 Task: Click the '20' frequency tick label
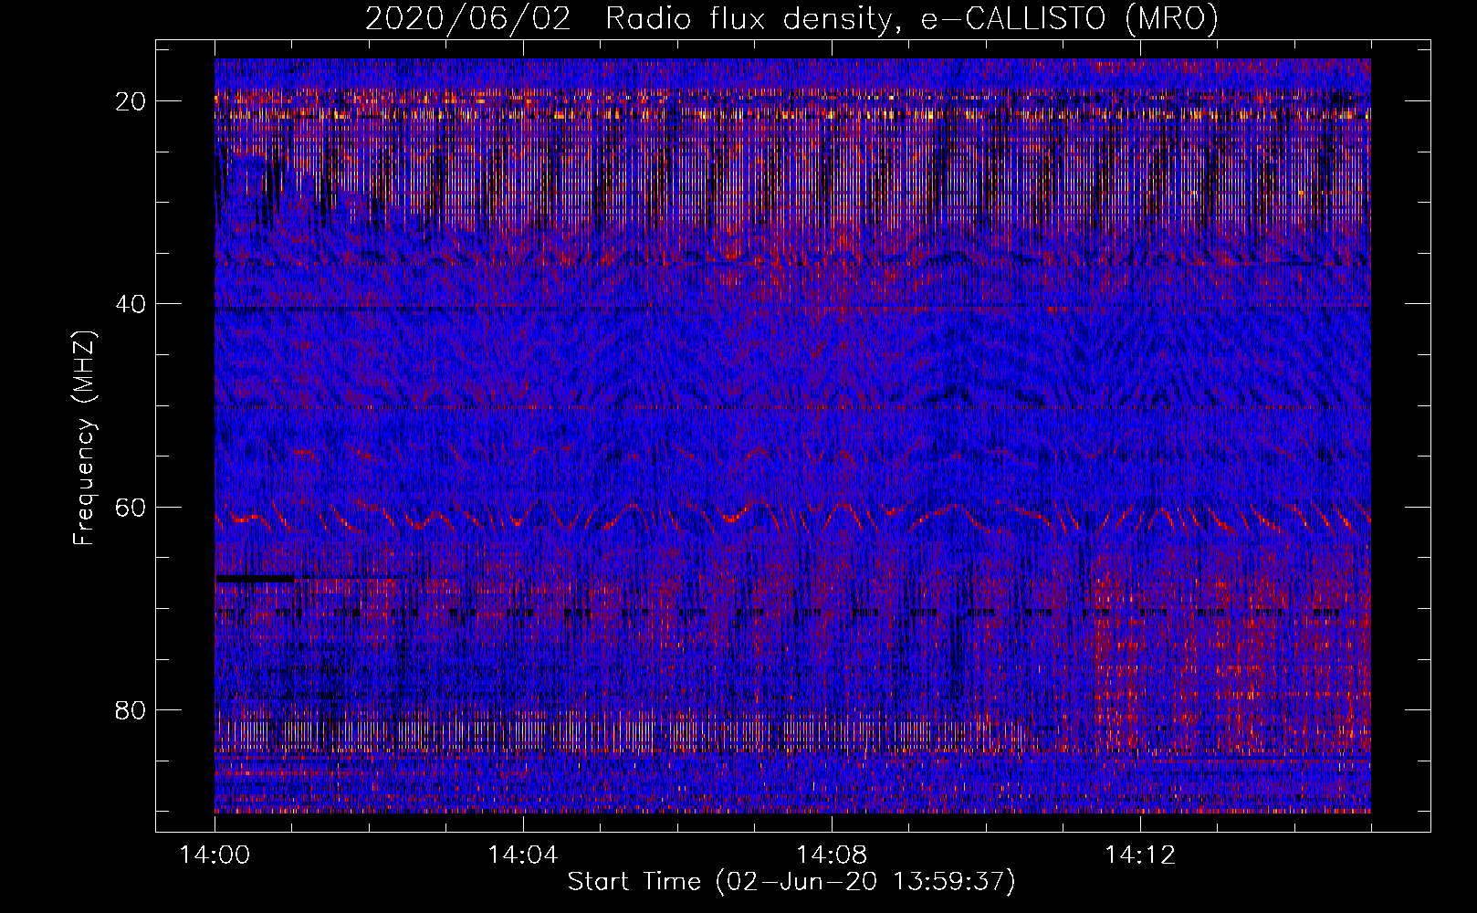click(x=131, y=101)
